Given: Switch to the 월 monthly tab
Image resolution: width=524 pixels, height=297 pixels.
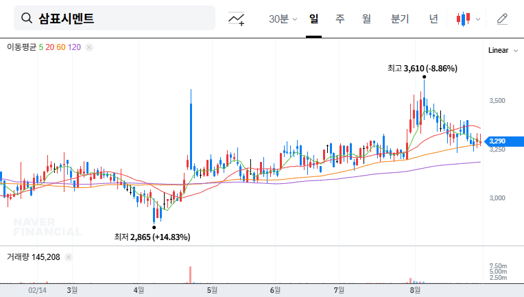Looking at the screenshot, I should tap(367, 19).
